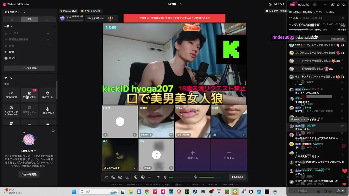Image resolution: width=349 pixels, height=196 pixels.
Task: Open the 視聴者リクエスト tool
Action: point(29,111)
